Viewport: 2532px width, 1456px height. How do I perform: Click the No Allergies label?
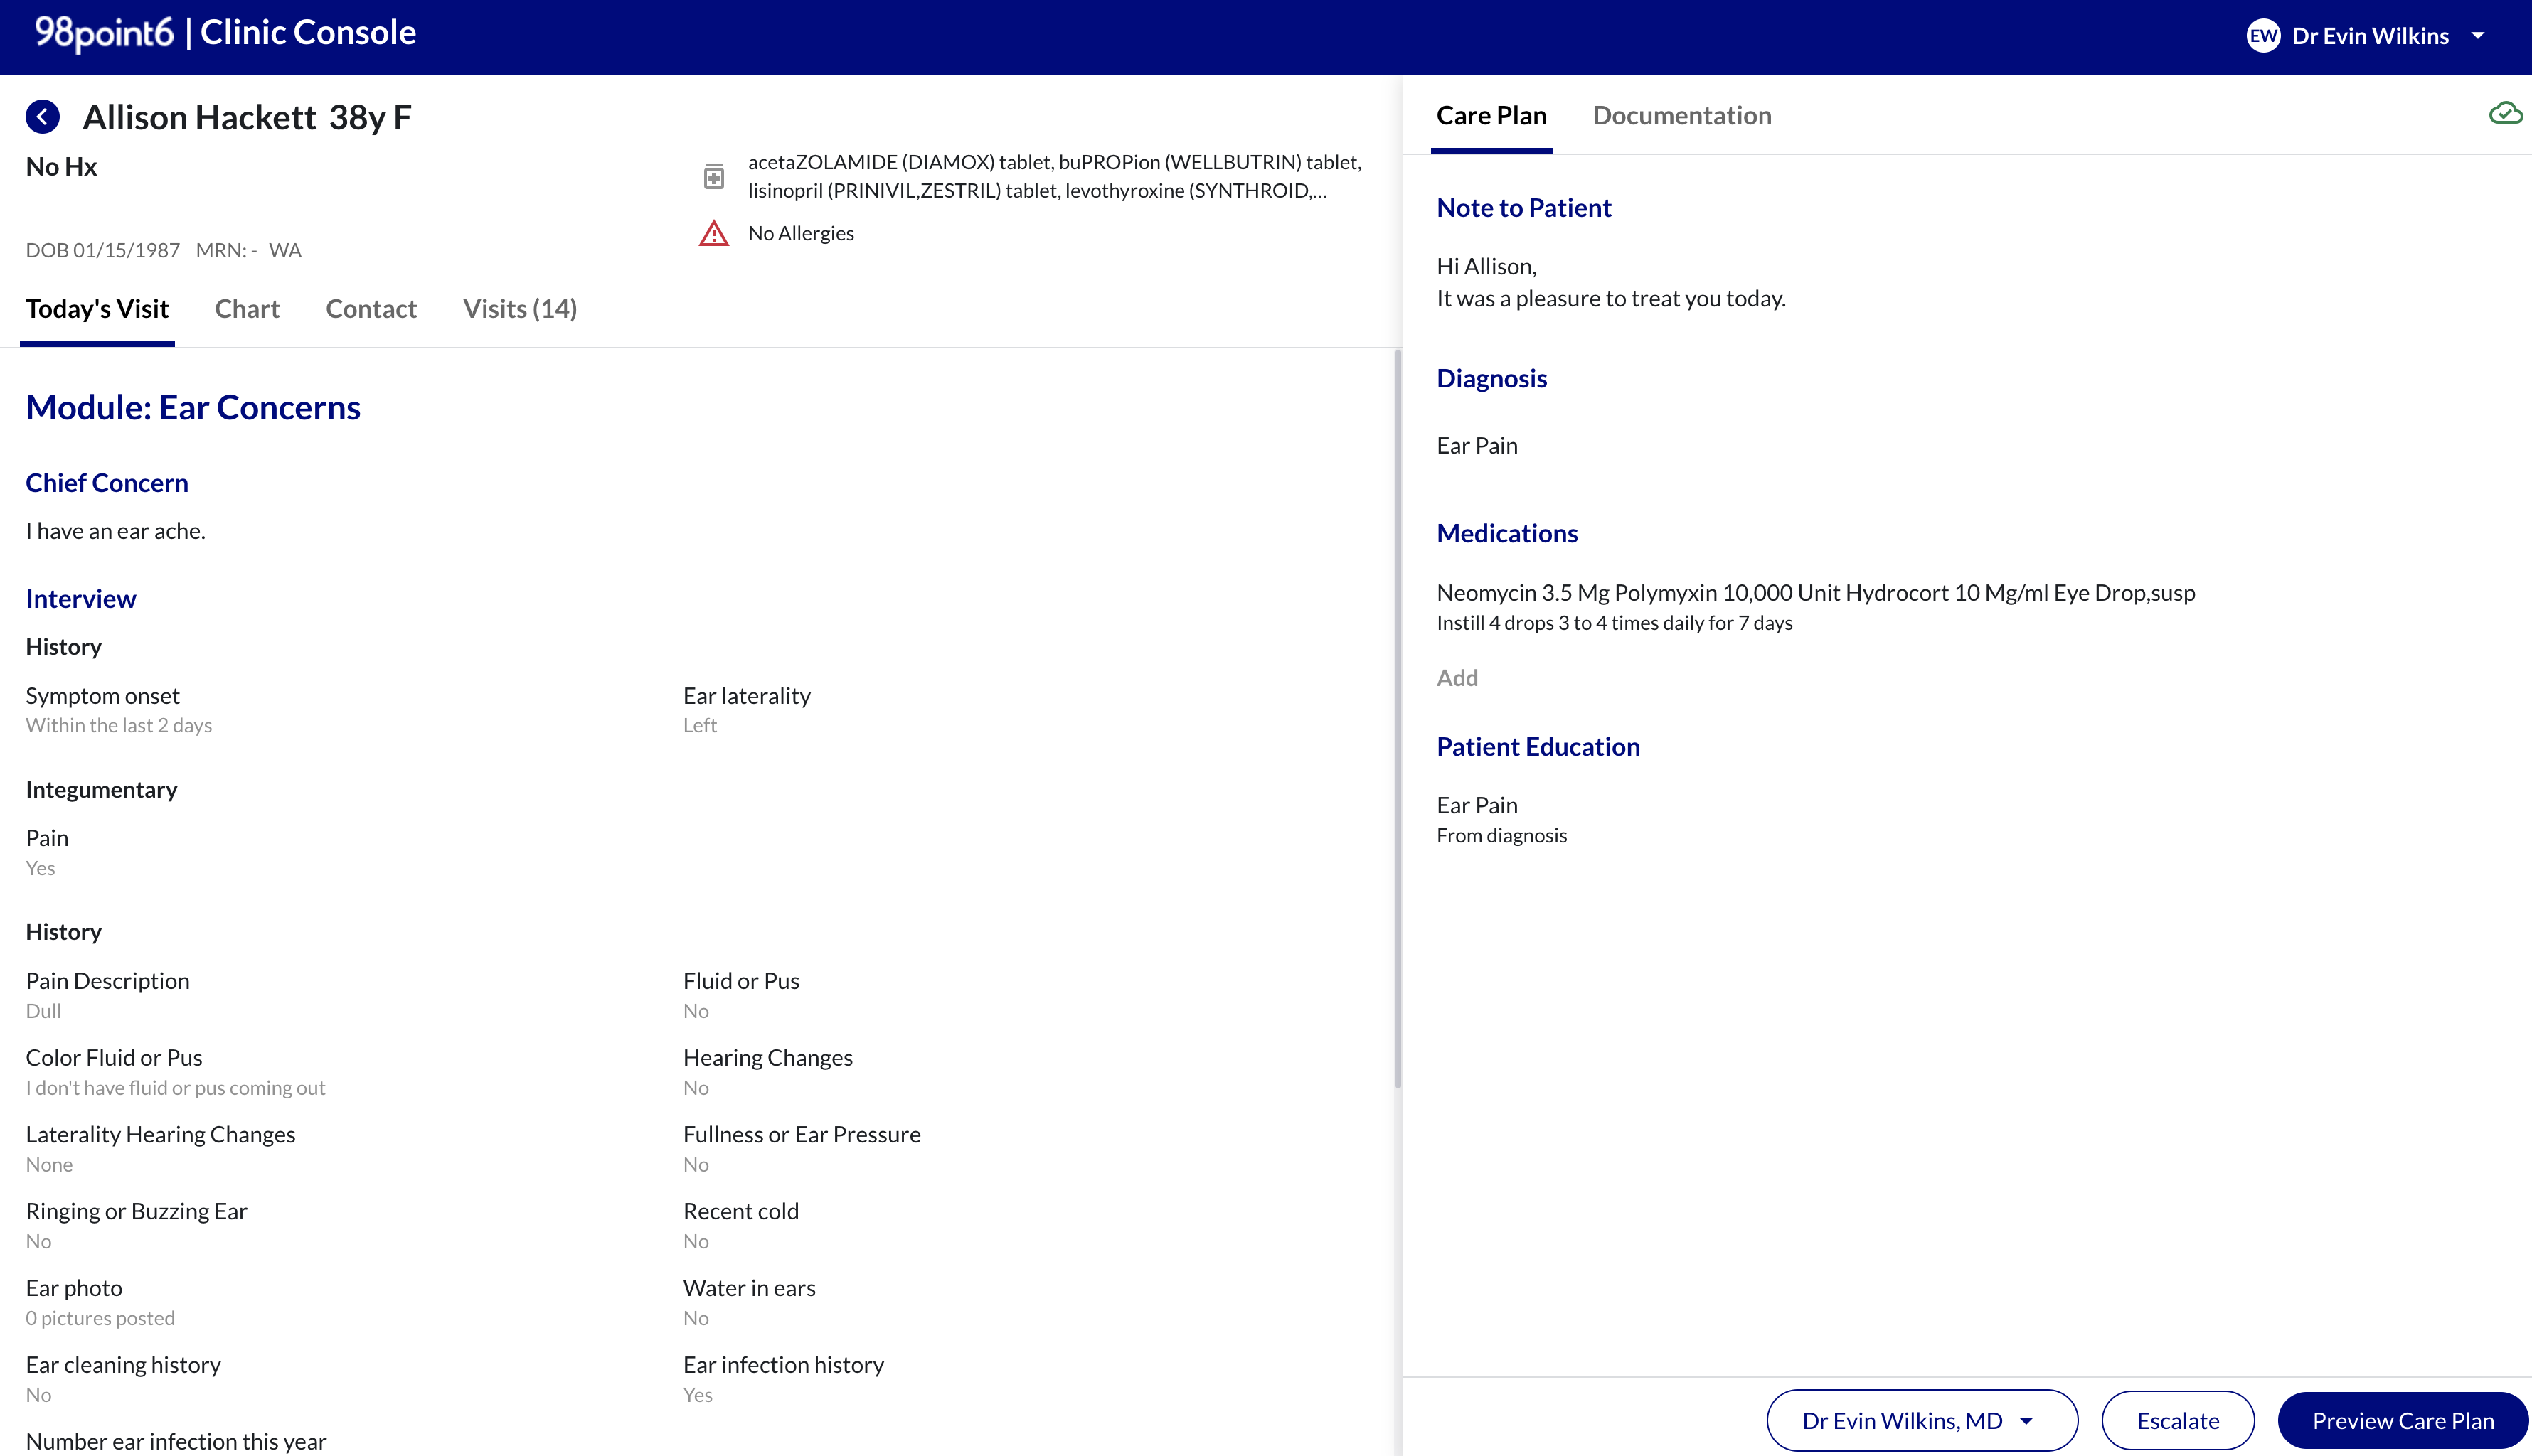pyautogui.click(x=800, y=233)
